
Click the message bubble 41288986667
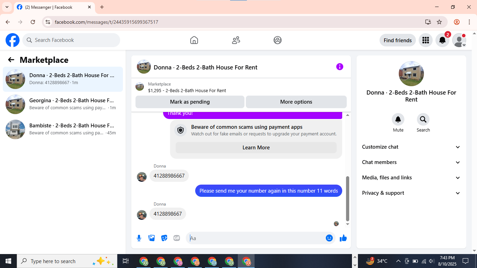[x=169, y=176]
